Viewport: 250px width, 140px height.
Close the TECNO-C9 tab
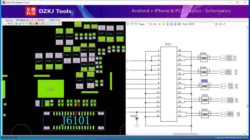59,20
